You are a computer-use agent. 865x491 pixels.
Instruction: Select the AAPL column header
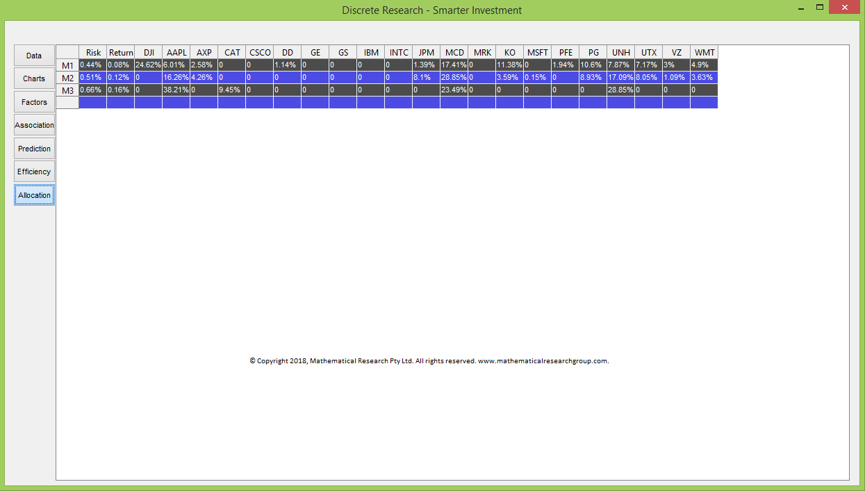pyautogui.click(x=176, y=53)
